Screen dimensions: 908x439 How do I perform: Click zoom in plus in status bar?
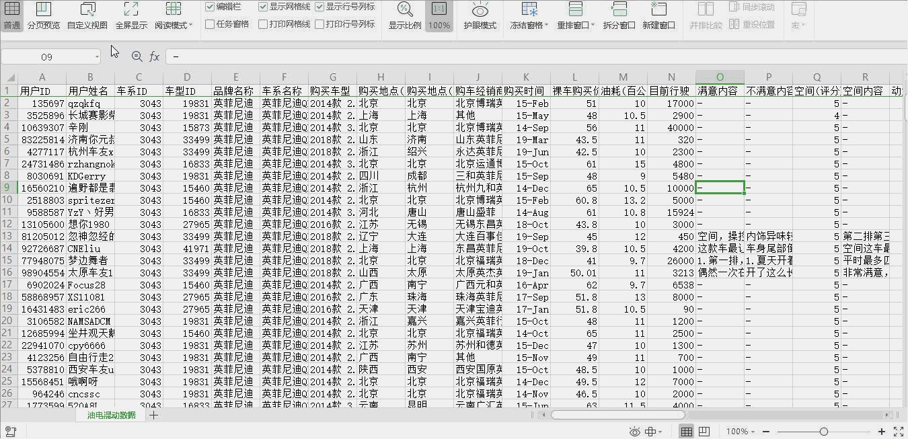point(882,432)
